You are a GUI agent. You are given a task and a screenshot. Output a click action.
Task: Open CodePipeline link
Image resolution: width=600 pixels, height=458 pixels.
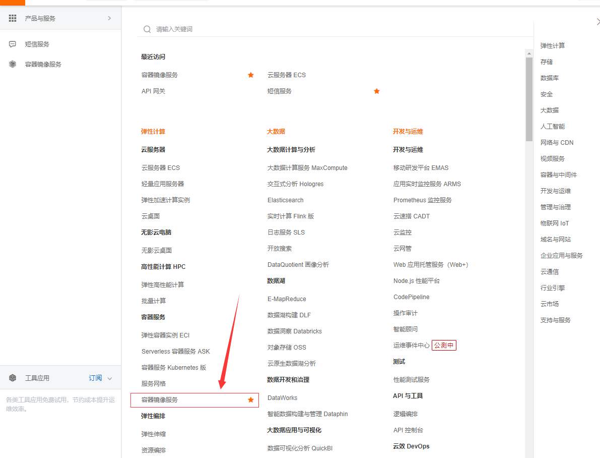[412, 297]
